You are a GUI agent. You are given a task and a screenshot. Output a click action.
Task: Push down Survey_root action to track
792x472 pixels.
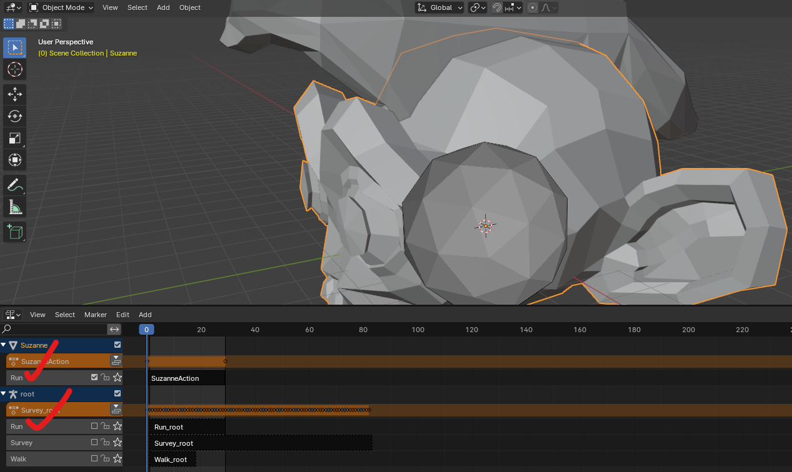pyautogui.click(x=116, y=409)
